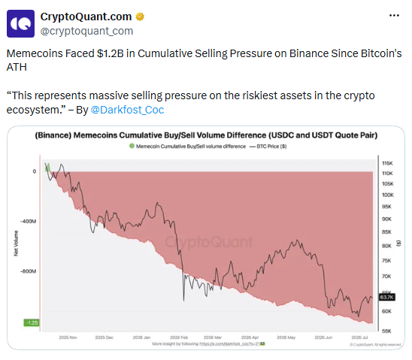Viewport: 412px width, 360px height.
Task: Open the @Darkfost_Coc mention link
Action: (x=127, y=110)
